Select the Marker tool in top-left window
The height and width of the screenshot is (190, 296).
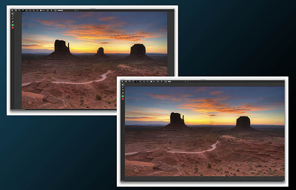[12, 14]
